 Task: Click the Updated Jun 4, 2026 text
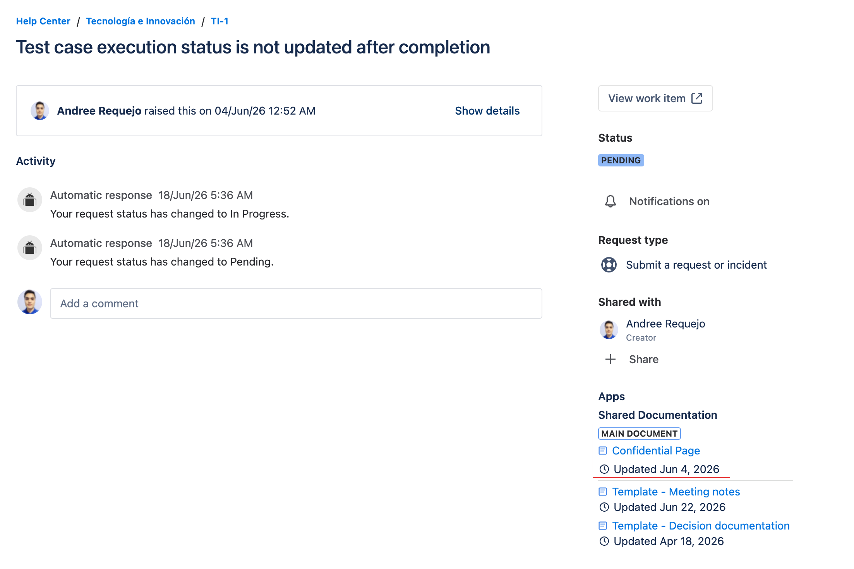tap(666, 469)
